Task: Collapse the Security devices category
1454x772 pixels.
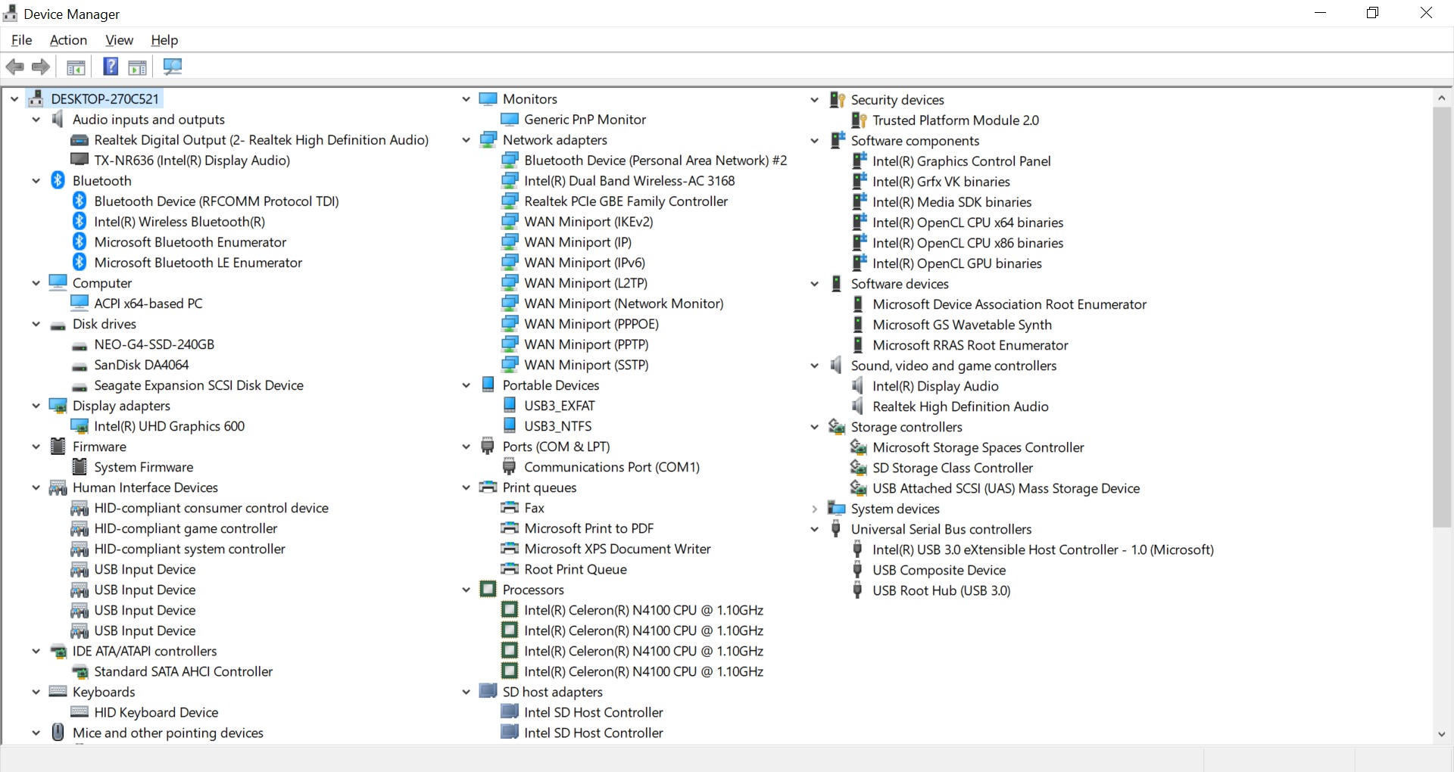Action: pos(814,100)
